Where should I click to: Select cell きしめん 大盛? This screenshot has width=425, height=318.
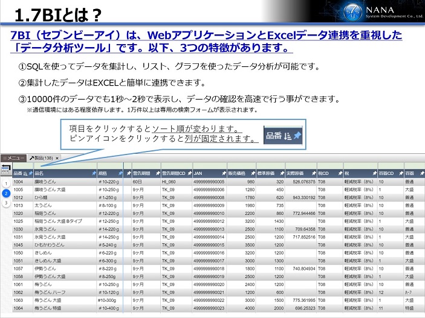click(65, 261)
